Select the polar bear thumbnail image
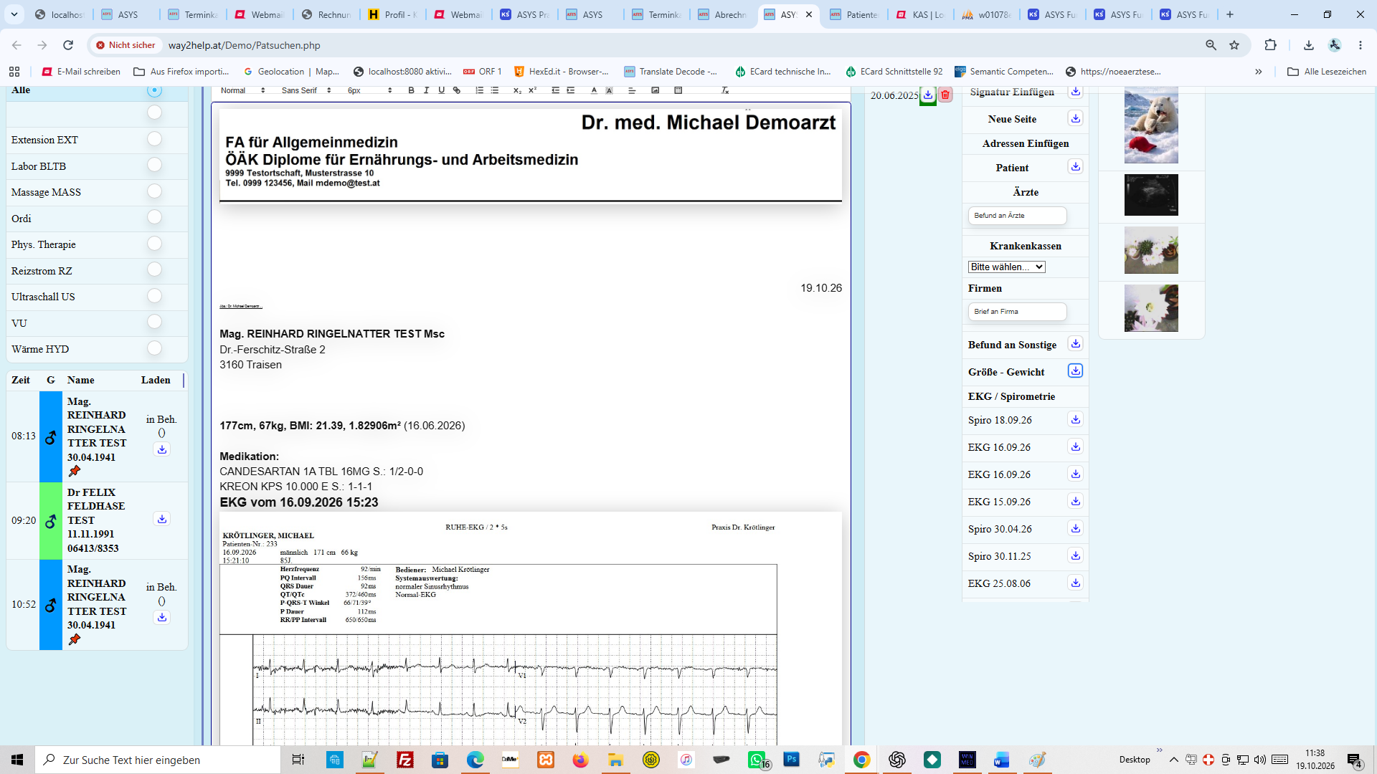This screenshot has width=1377, height=774. tap(1151, 125)
